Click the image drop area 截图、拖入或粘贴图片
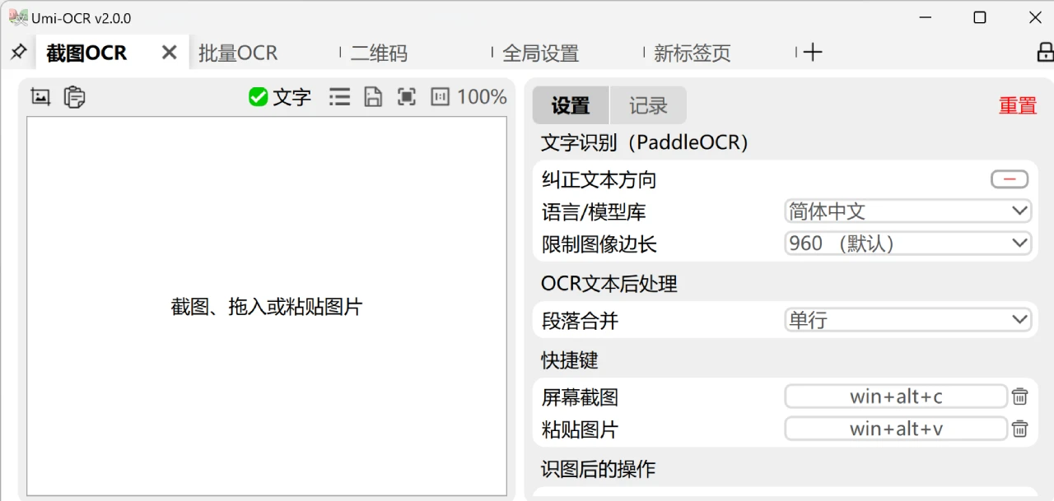This screenshot has height=501, width=1054. [x=267, y=306]
